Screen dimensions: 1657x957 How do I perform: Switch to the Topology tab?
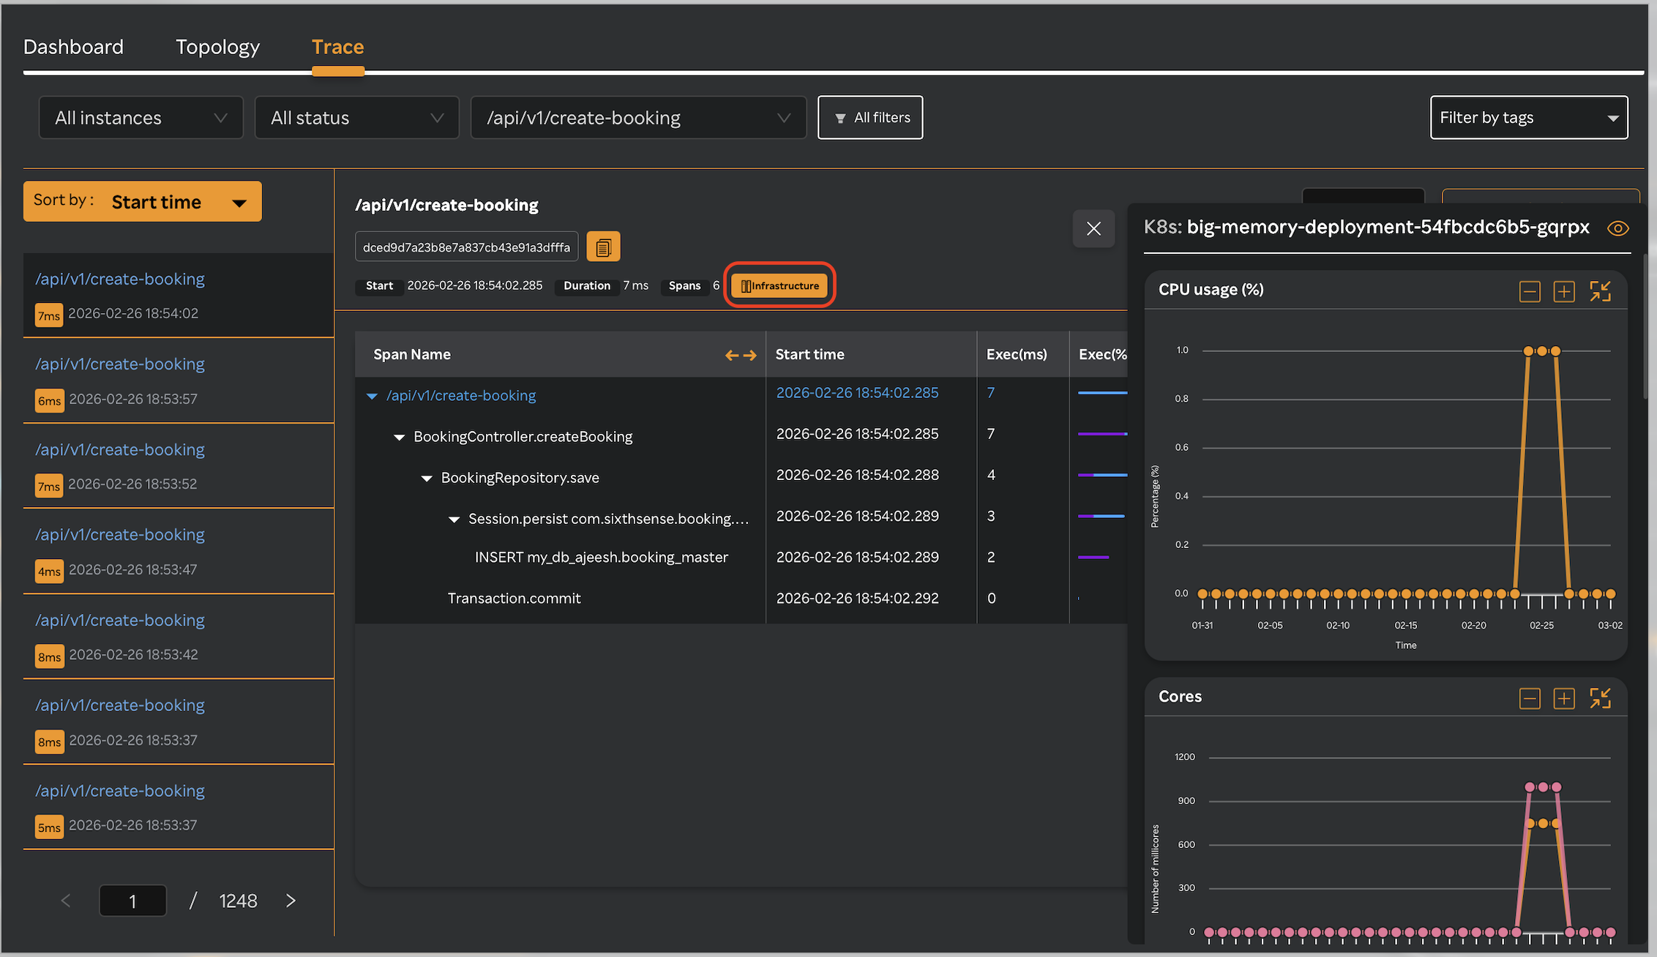tap(217, 47)
